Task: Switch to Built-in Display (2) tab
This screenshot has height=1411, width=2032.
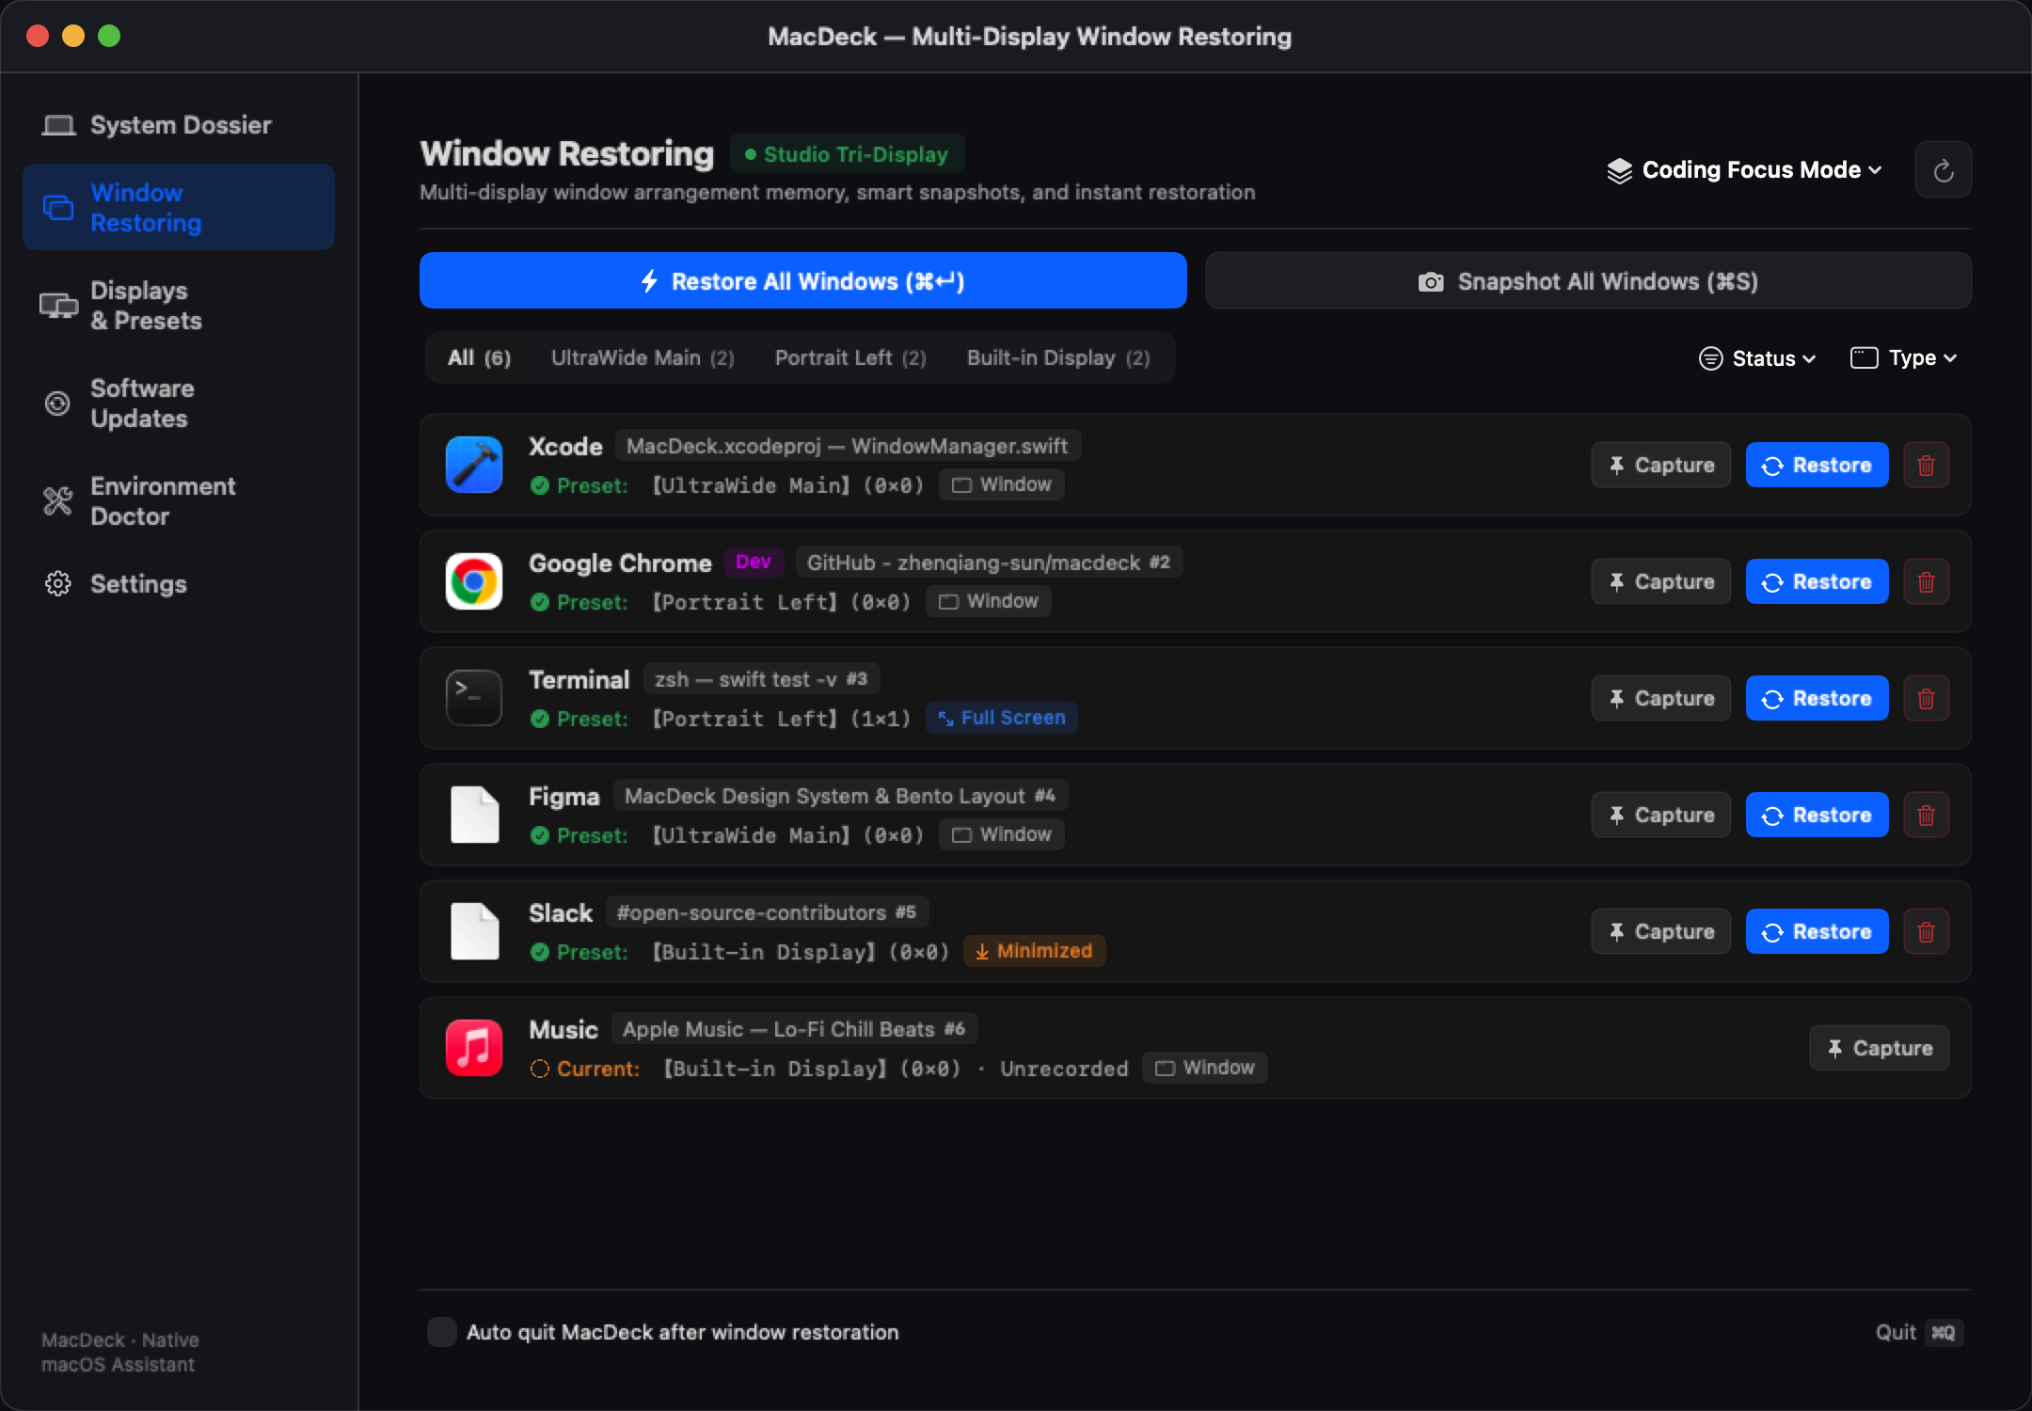Action: 1058,357
